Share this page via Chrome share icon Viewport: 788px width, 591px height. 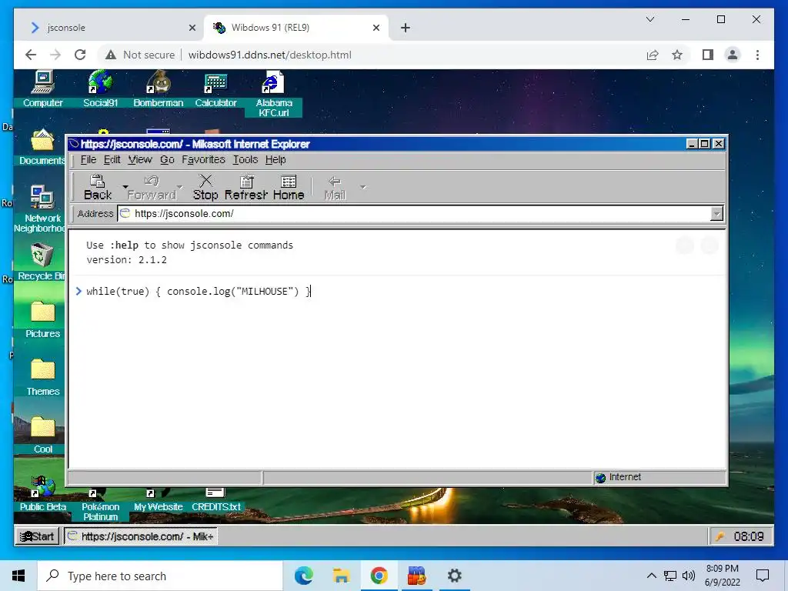point(653,55)
